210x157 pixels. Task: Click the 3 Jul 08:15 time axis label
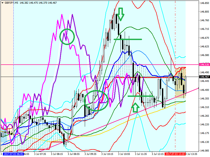pyautogui.click(x=57, y=154)
